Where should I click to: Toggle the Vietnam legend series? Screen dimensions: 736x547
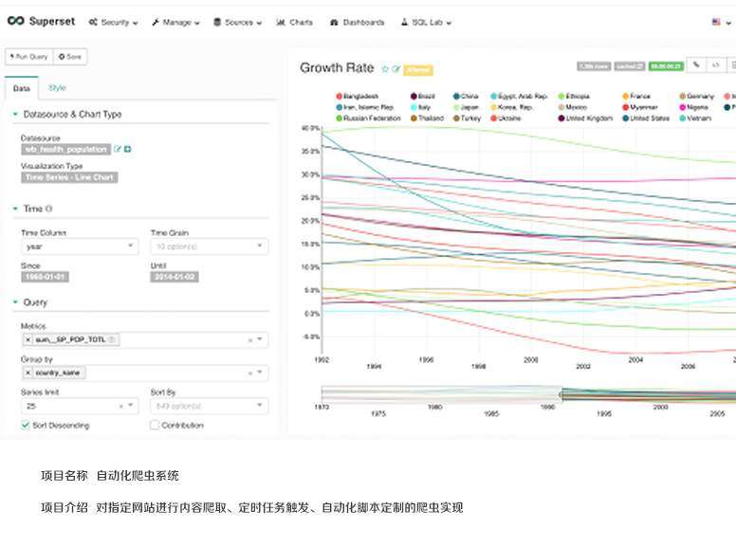pyautogui.click(x=695, y=119)
